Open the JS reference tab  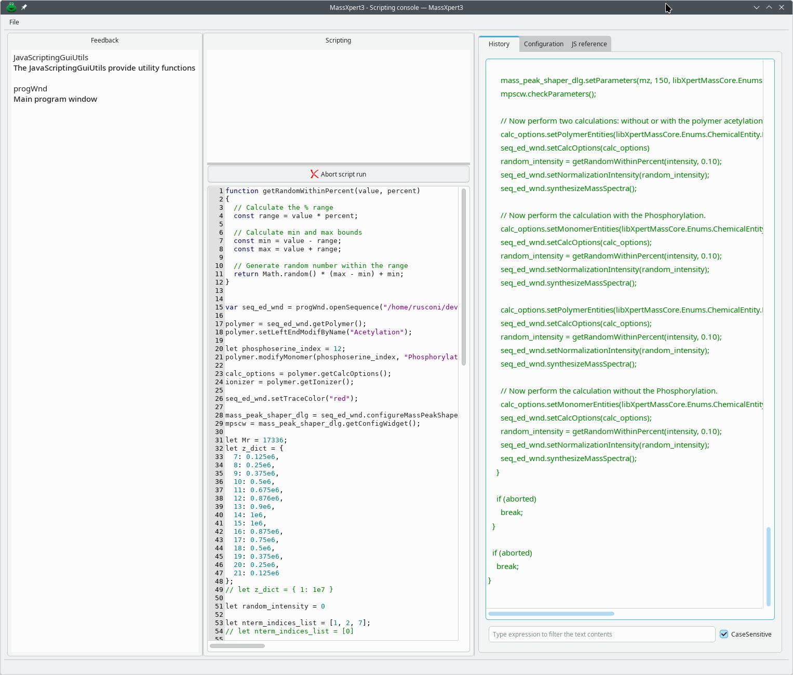pos(588,44)
